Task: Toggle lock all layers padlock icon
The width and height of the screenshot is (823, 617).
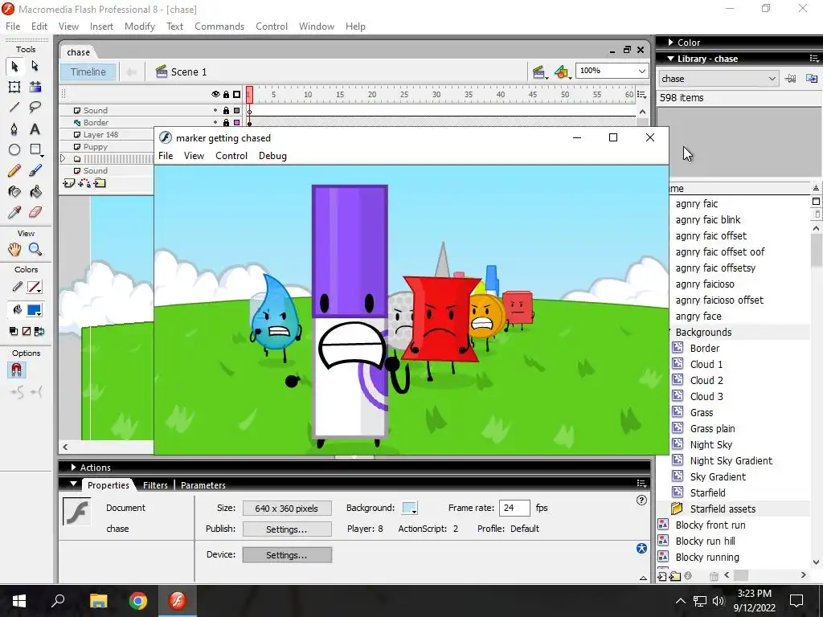Action: pos(226,95)
